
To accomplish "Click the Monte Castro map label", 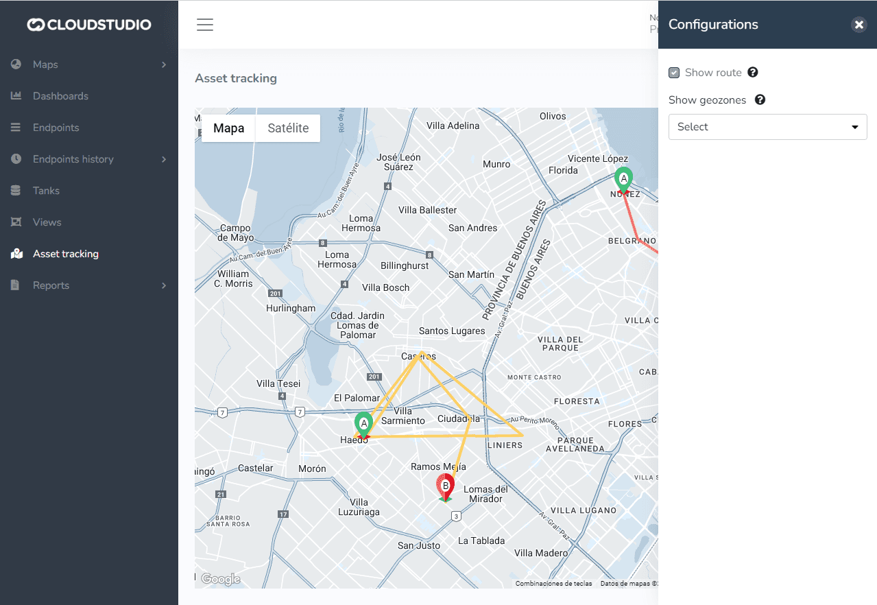I will click(534, 377).
